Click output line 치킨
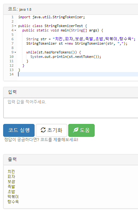138x212 pixels. (x=11, y=171)
